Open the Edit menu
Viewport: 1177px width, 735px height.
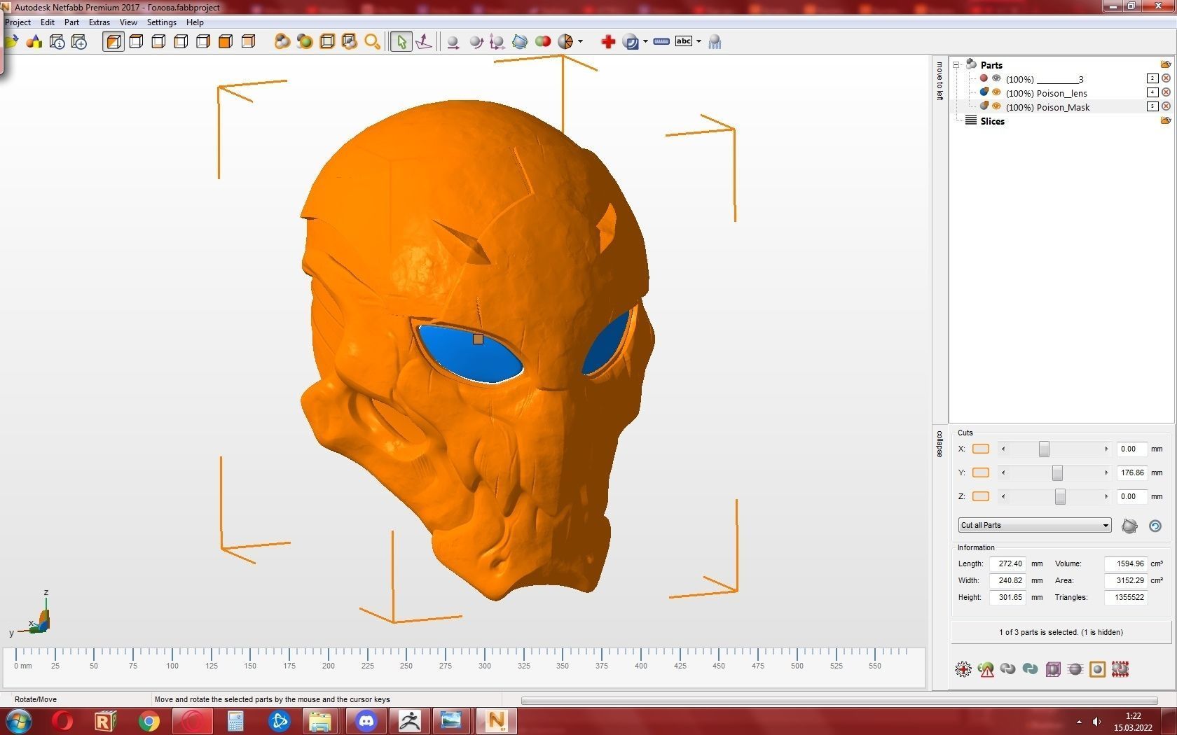[48, 22]
